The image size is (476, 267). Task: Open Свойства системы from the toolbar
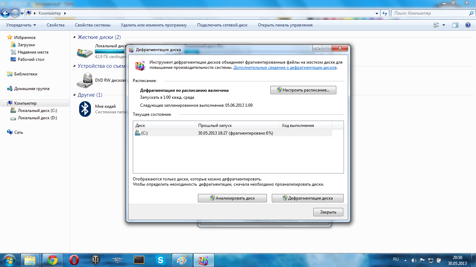(x=93, y=25)
